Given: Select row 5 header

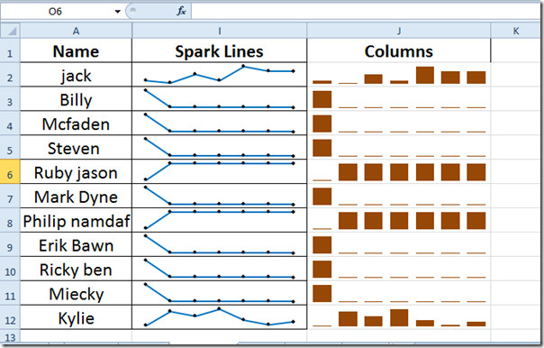Looking at the screenshot, I should [x=10, y=148].
